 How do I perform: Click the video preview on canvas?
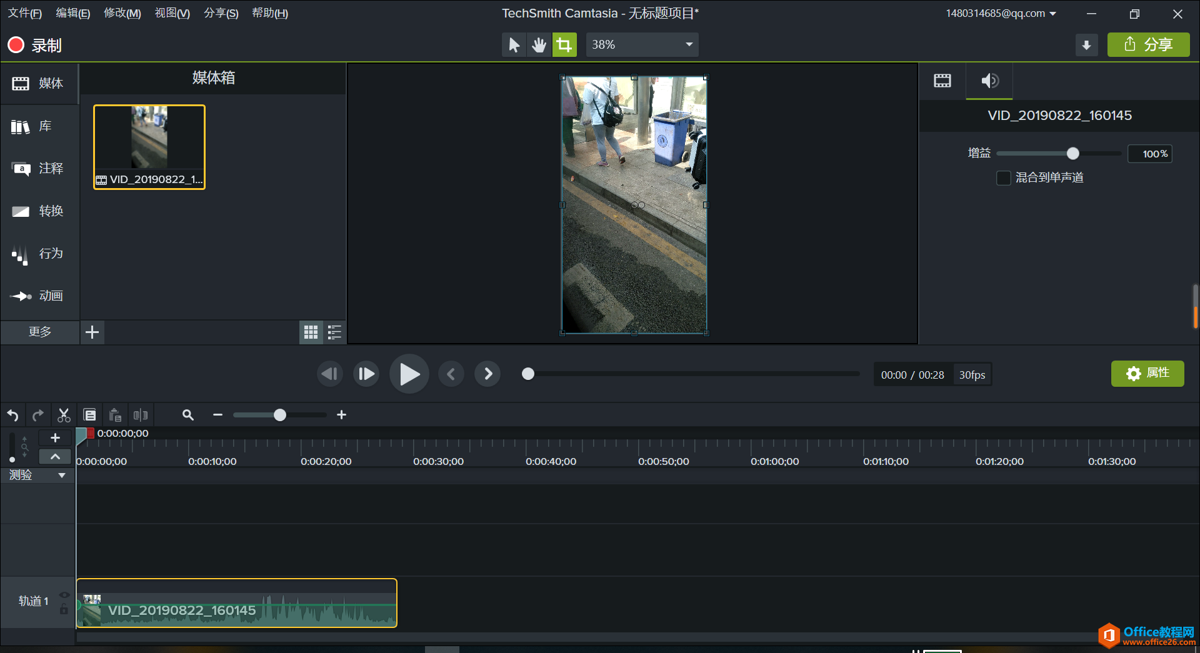point(634,205)
